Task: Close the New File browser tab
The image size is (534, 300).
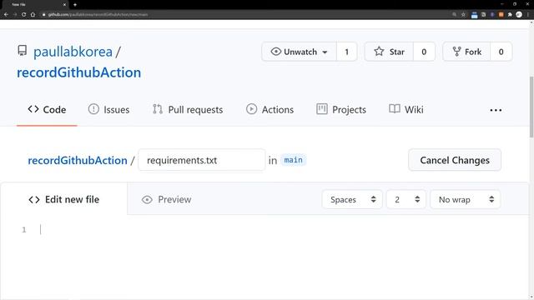Action: click(x=64, y=5)
